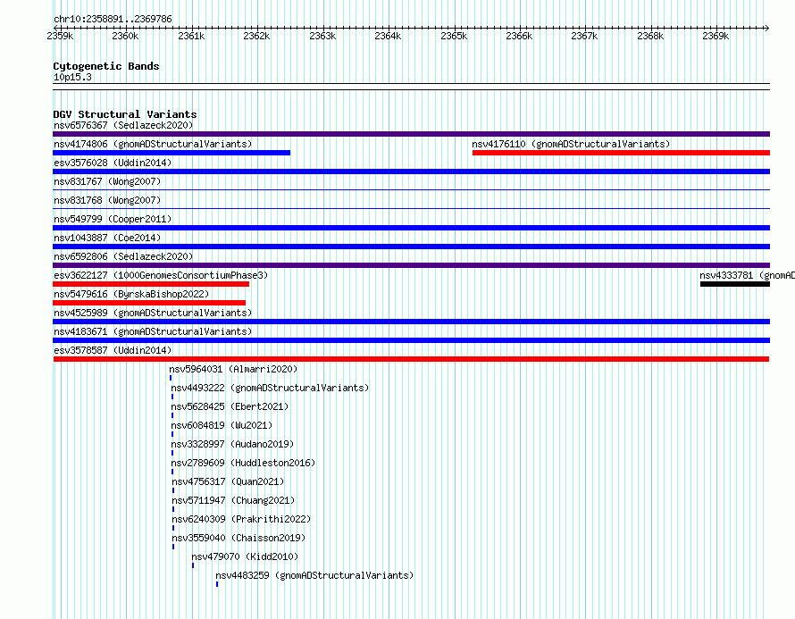Click the red nsv4176110 variant bar
Image resolution: width=795 pixels, height=619 pixels.
tap(621, 153)
